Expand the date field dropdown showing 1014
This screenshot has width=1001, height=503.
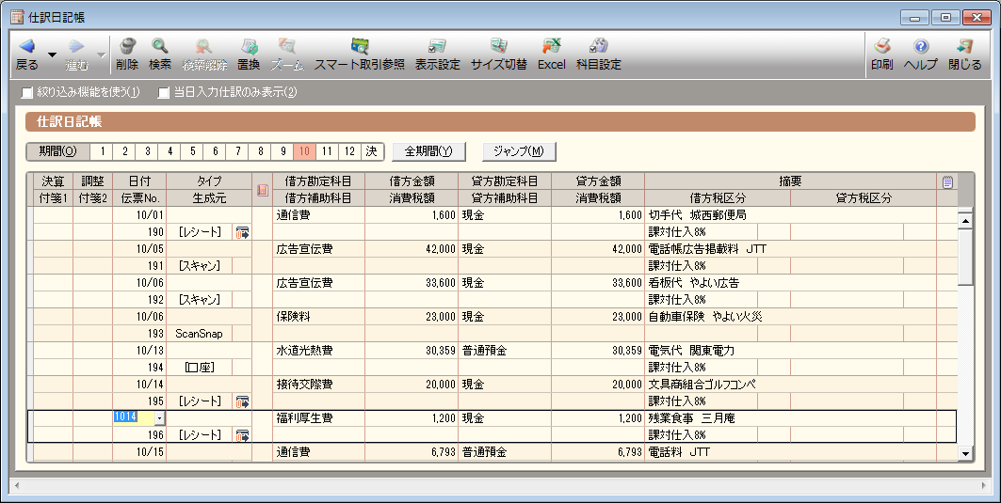tap(159, 417)
